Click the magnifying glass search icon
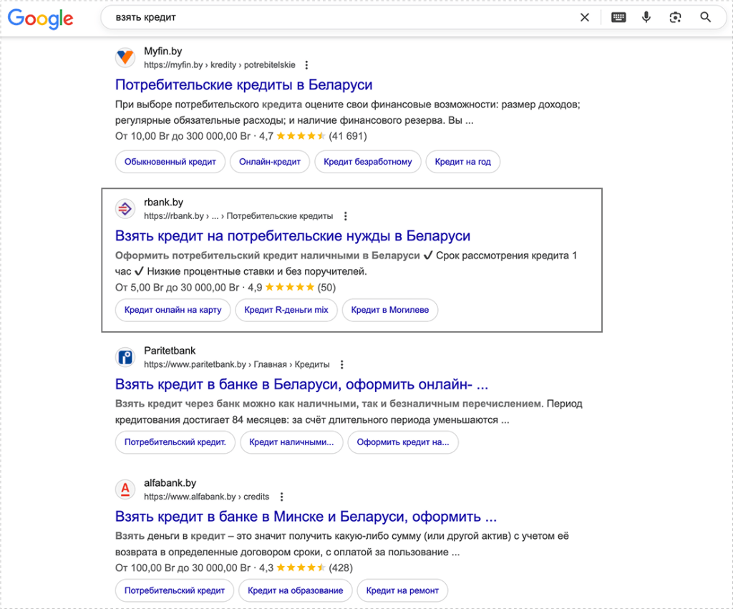The width and height of the screenshot is (733, 609). click(x=706, y=18)
